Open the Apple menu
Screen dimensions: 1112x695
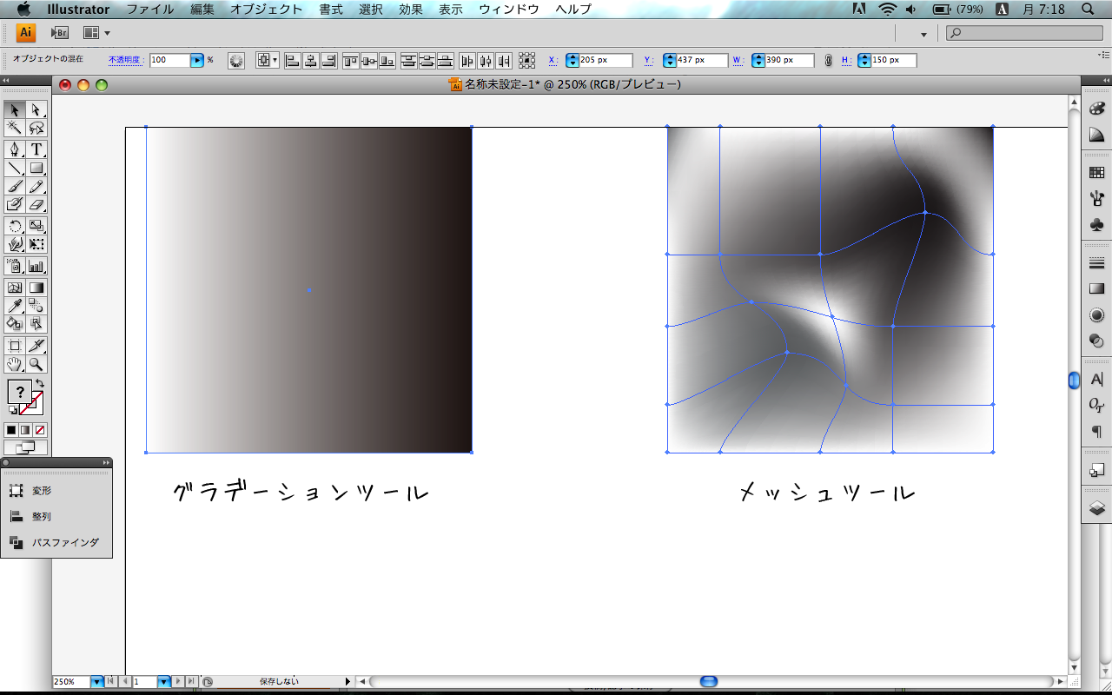pos(23,10)
